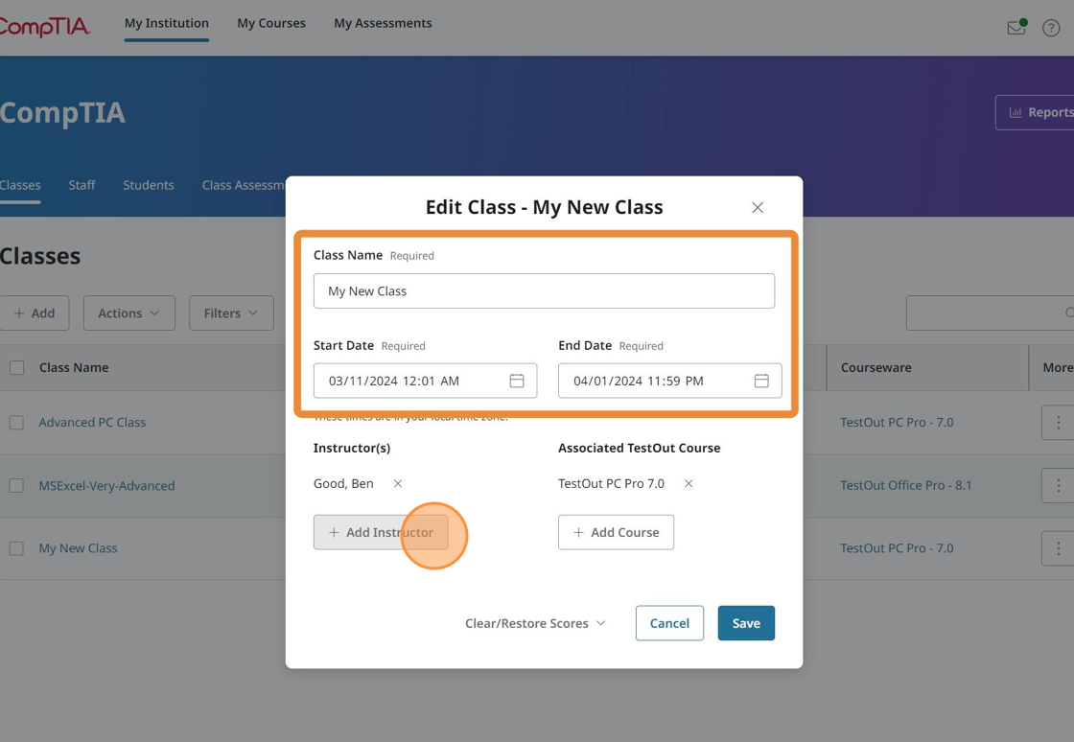Sort by Class Name column header
1074x742 pixels.
tap(74, 367)
